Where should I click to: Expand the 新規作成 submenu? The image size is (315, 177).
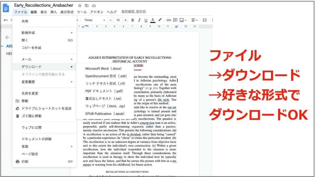[x=44, y=33]
